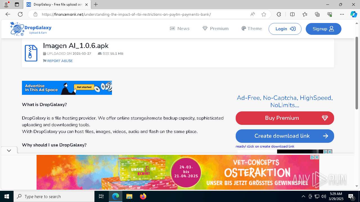Click 'What is DropGalaxy?' heading
Screen dimensions: 360x202
[44, 105]
